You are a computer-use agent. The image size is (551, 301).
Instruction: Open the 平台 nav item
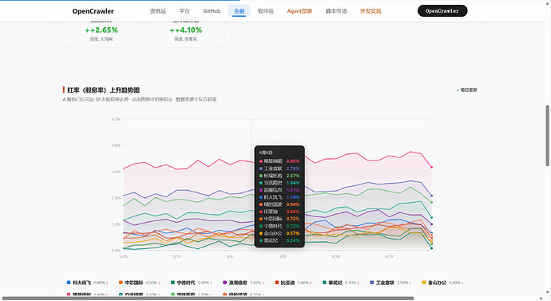(x=184, y=11)
